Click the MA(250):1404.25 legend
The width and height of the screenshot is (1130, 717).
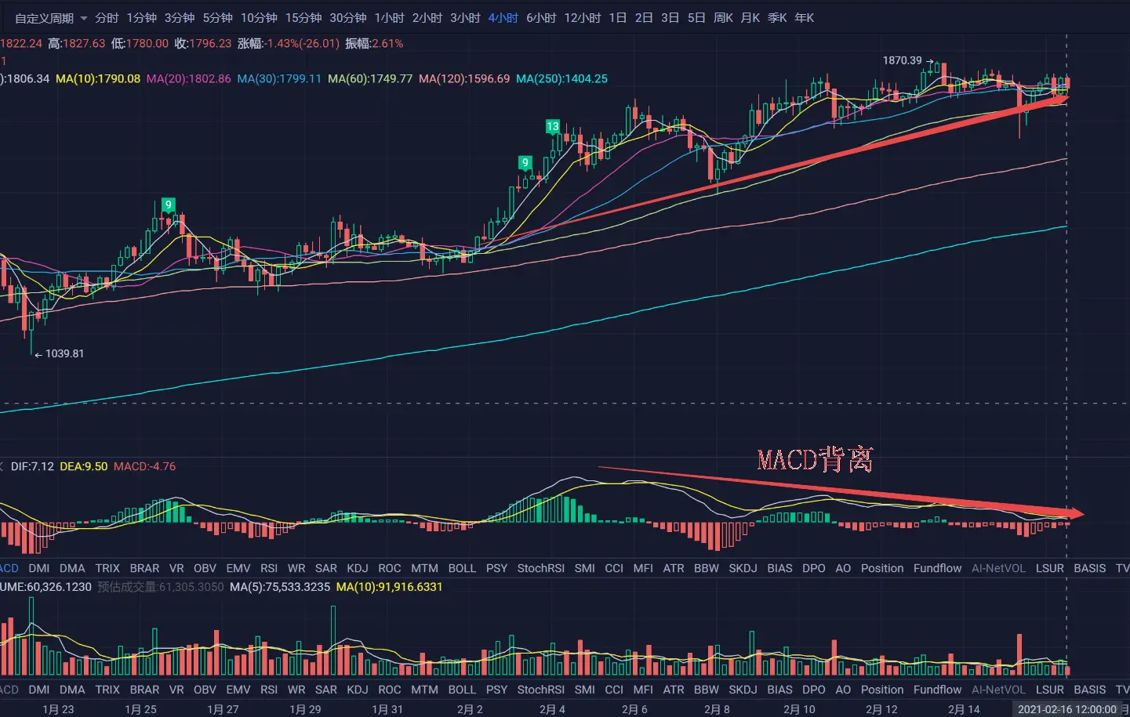pyautogui.click(x=561, y=79)
